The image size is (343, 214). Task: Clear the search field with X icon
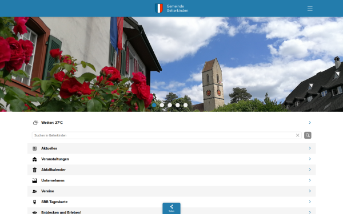297,135
